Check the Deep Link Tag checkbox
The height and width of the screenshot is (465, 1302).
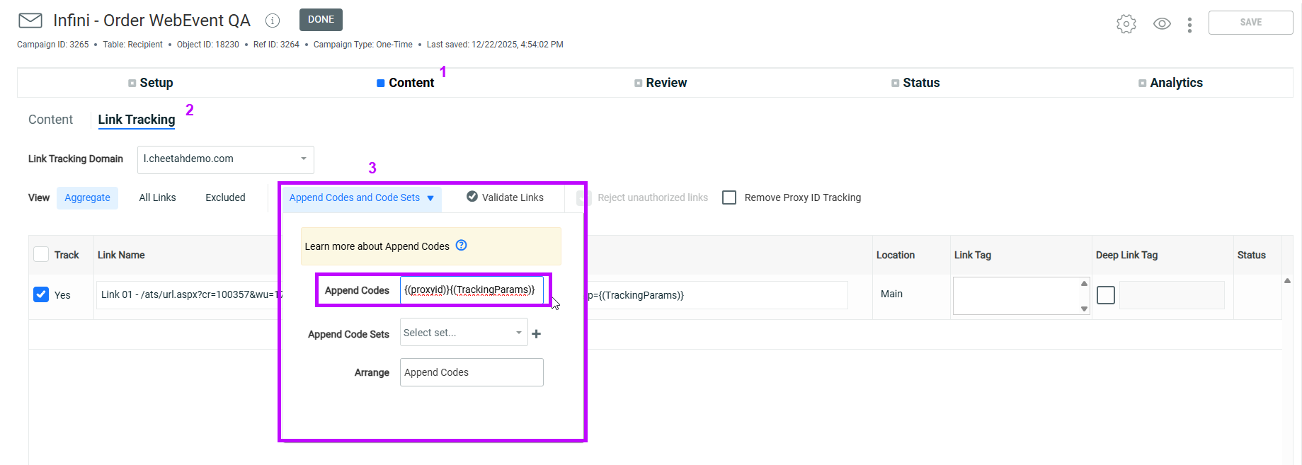tap(1106, 295)
